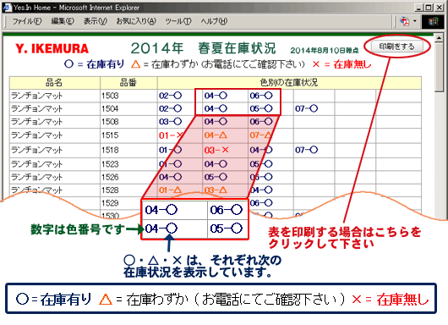
Task: Click ランチョンマット in the 1508 row
Action: point(36,122)
